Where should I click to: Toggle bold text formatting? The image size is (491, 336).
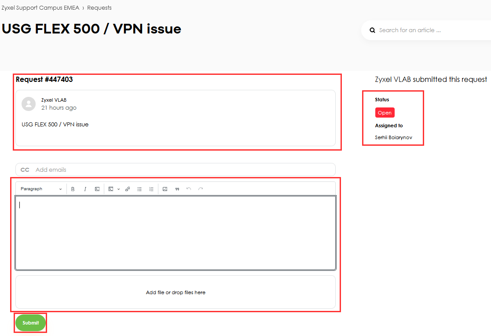click(73, 189)
